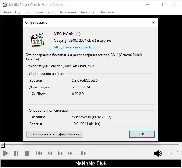The image size is (182, 168).
Task: Click the LAV Filters label
Action: [38, 94]
